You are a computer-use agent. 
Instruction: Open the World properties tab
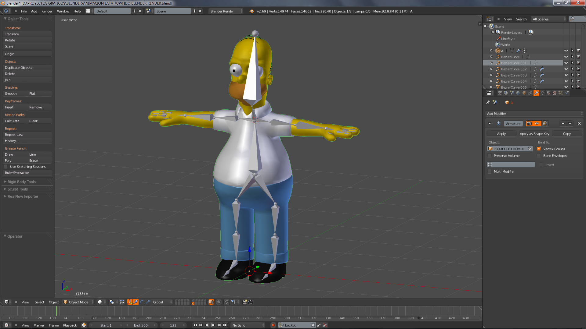click(x=518, y=93)
